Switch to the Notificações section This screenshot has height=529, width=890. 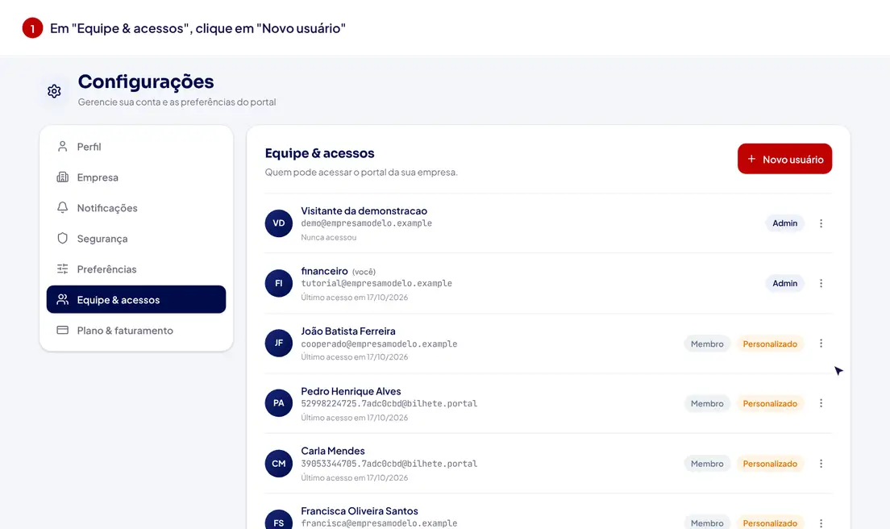136,208
